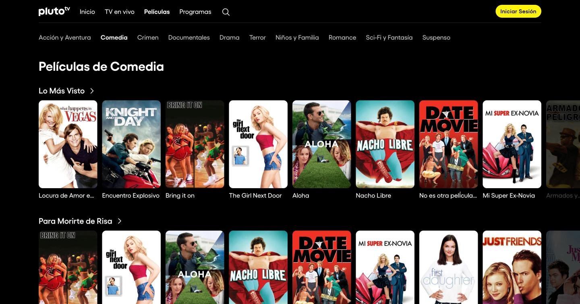Click the "Mi Super Ex-Novia" title text
Viewport: 580px width, 304px height.
(x=509, y=195)
